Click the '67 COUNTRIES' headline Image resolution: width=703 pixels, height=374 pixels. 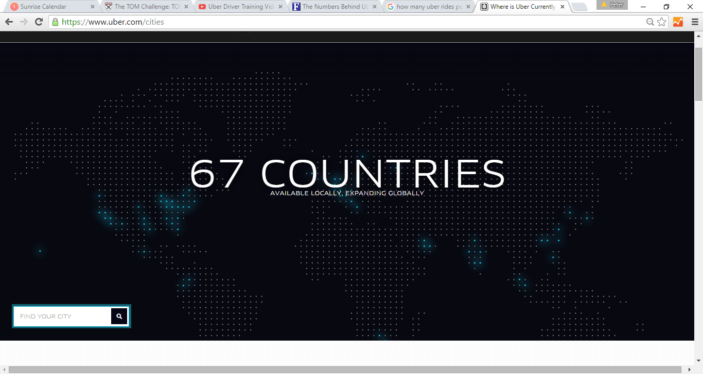(x=347, y=174)
